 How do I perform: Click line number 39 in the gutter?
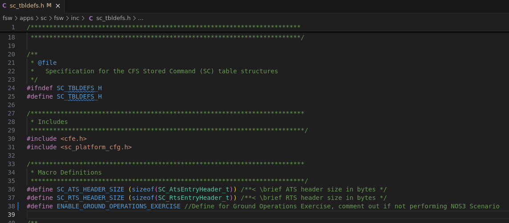tap(12, 215)
